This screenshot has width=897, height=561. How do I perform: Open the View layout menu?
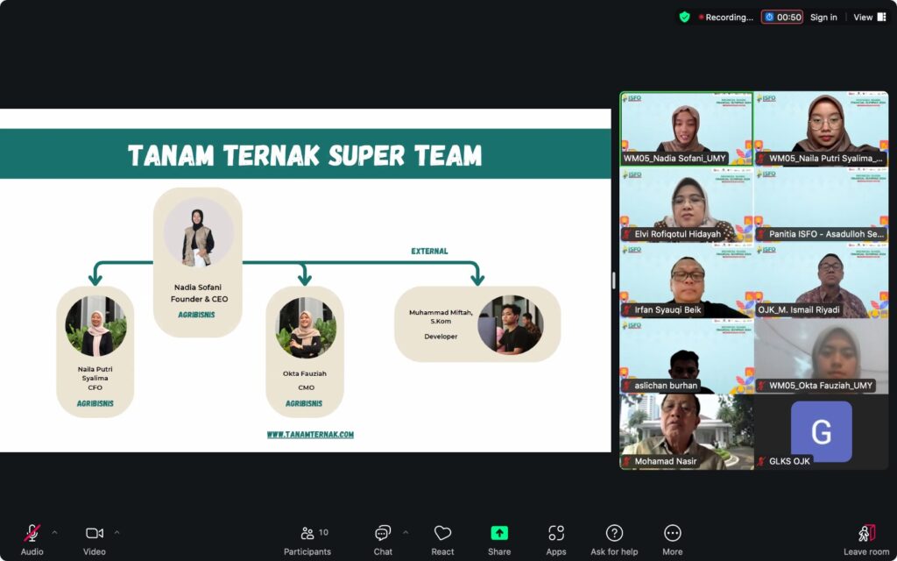(x=870, y=18)
